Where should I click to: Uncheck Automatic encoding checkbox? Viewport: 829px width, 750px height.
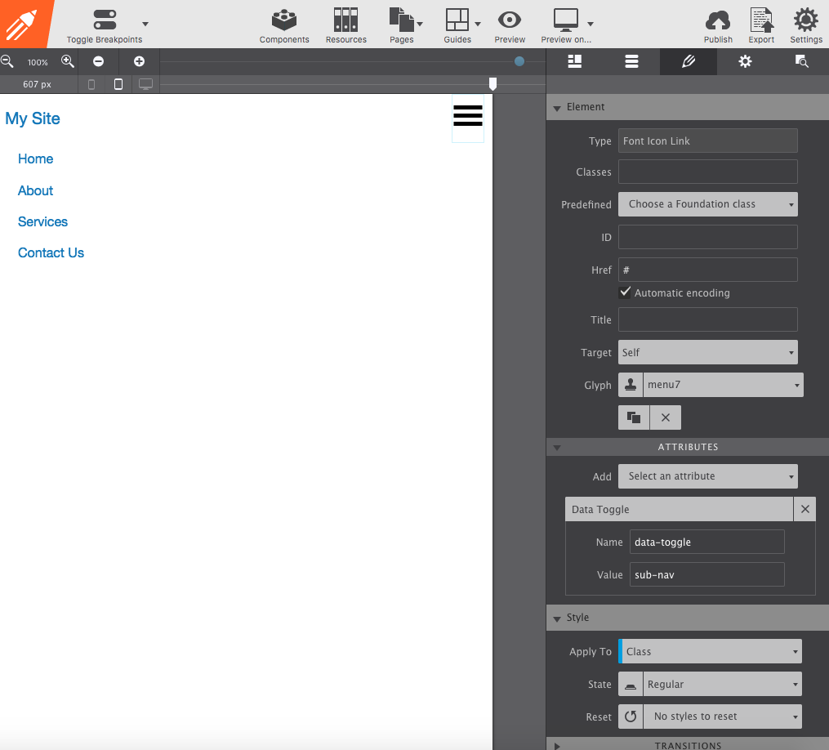[625, 292]
